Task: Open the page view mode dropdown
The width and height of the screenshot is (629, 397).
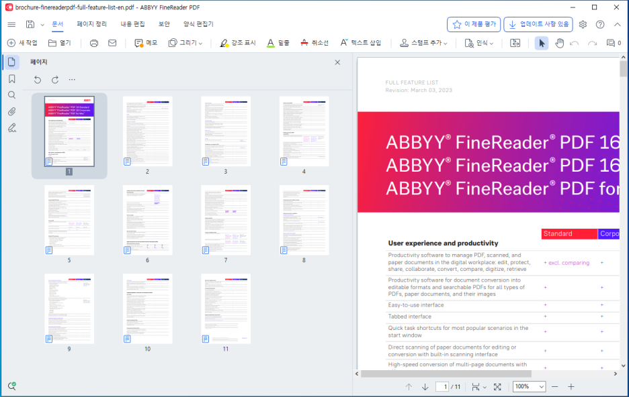Action: coord(479,386)
